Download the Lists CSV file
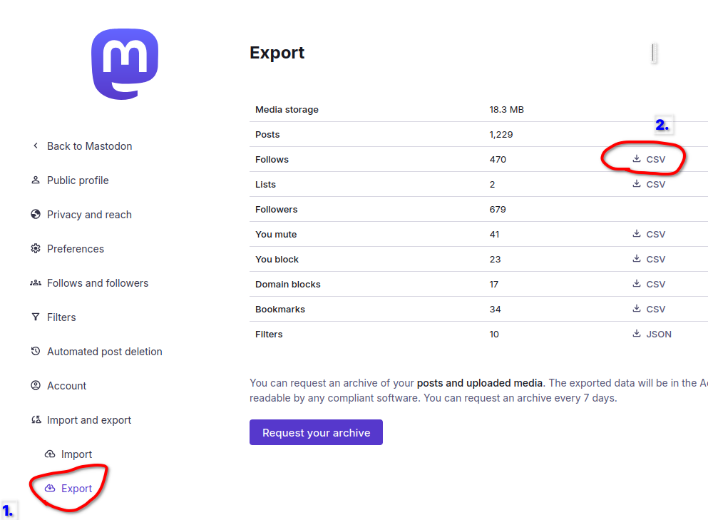Screen dimensions: 708x520 click(x=649, y=184)
